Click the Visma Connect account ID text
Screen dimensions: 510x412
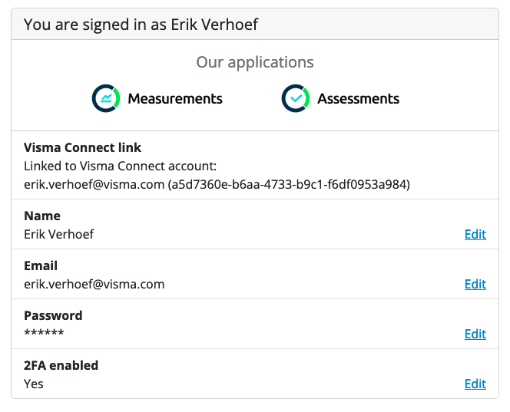289,185
